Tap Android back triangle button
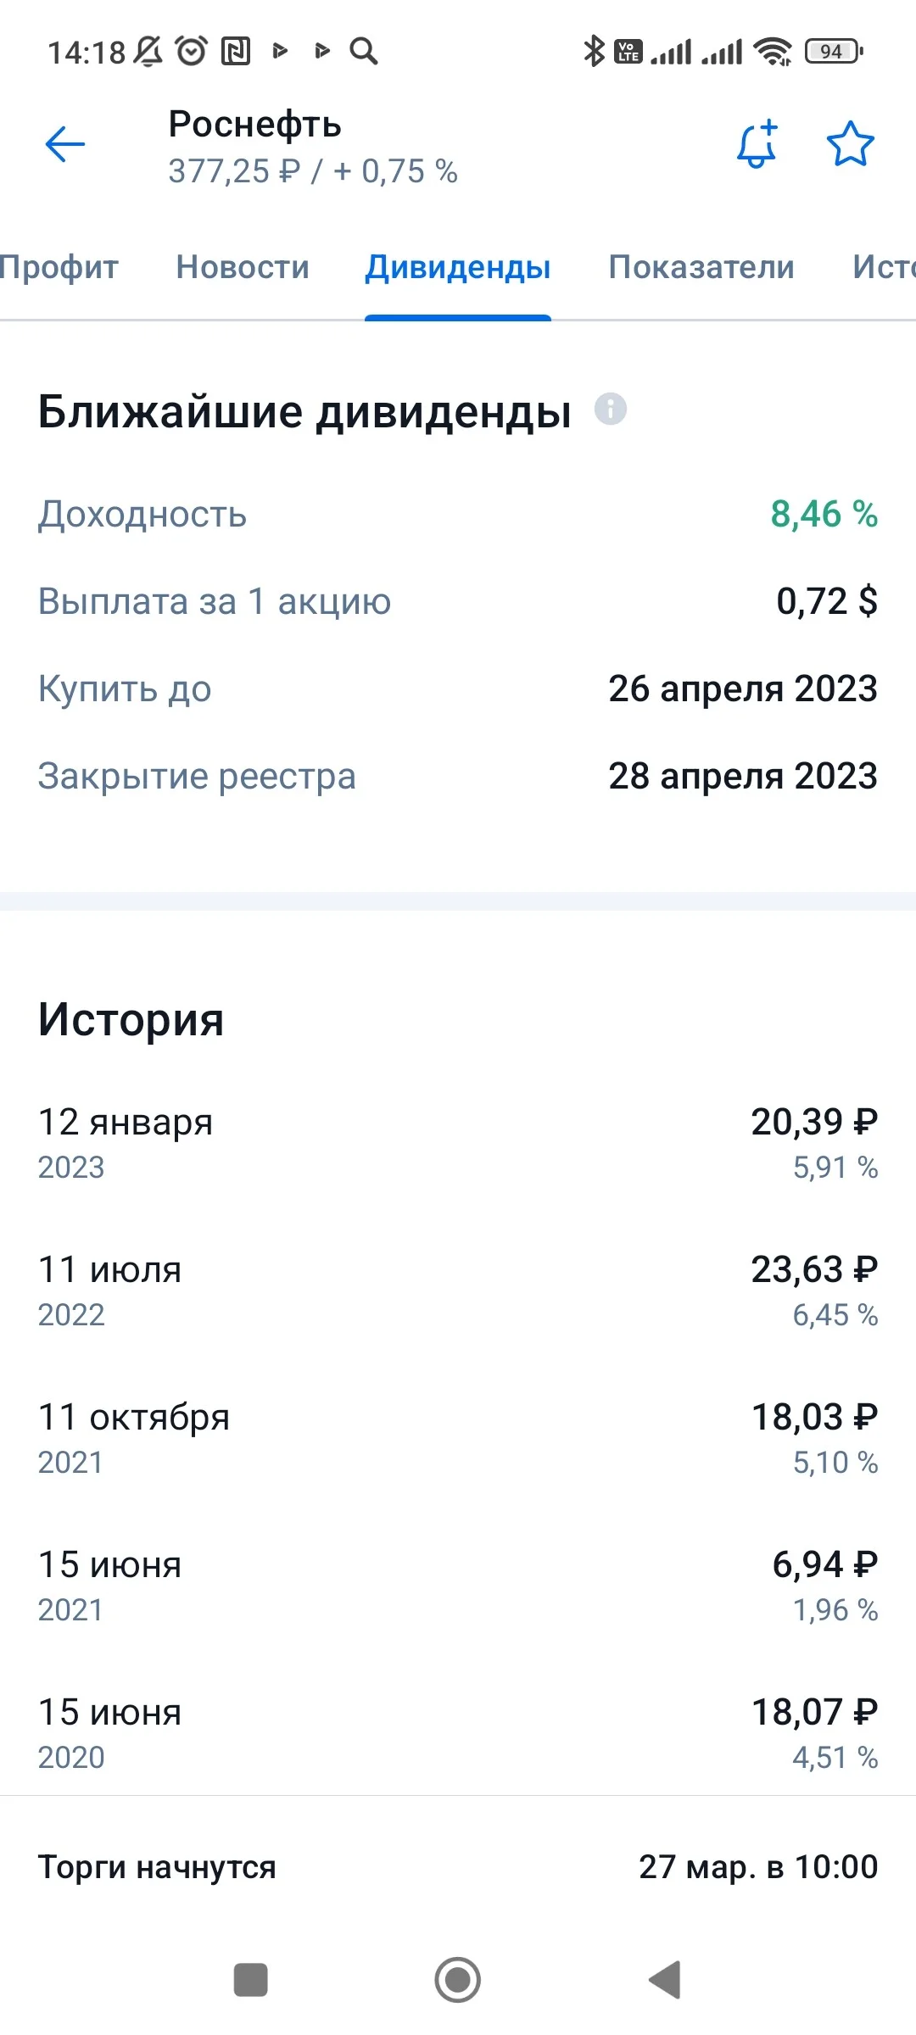 (x=665, y=1980)
